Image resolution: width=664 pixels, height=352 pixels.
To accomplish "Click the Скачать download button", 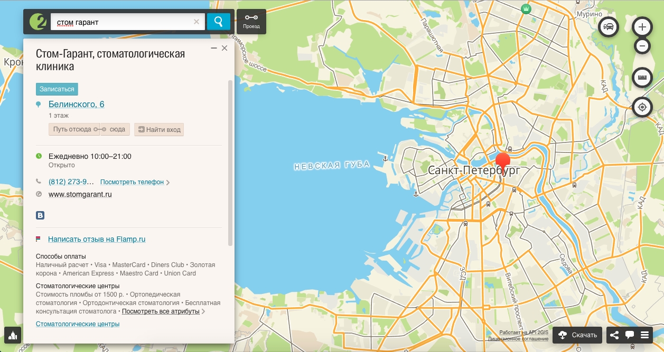I will coord(577,335).
